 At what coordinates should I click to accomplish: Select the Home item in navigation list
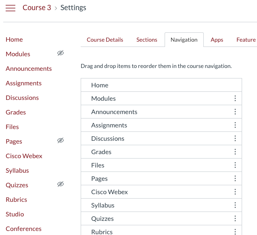[x=100, y=85]
